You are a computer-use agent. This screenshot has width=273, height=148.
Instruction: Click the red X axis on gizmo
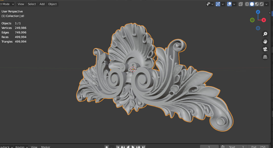[264, 20]
